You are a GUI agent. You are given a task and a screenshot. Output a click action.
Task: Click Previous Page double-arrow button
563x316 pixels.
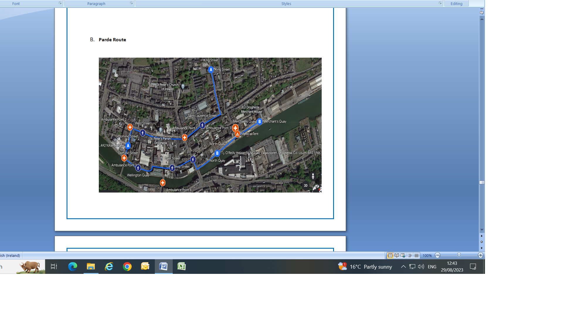[x=481, y=236]
